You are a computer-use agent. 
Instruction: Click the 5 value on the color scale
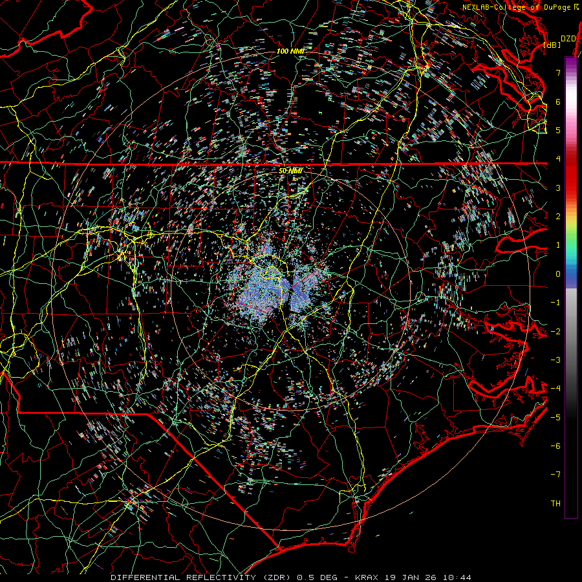click(x=558, y=130)
